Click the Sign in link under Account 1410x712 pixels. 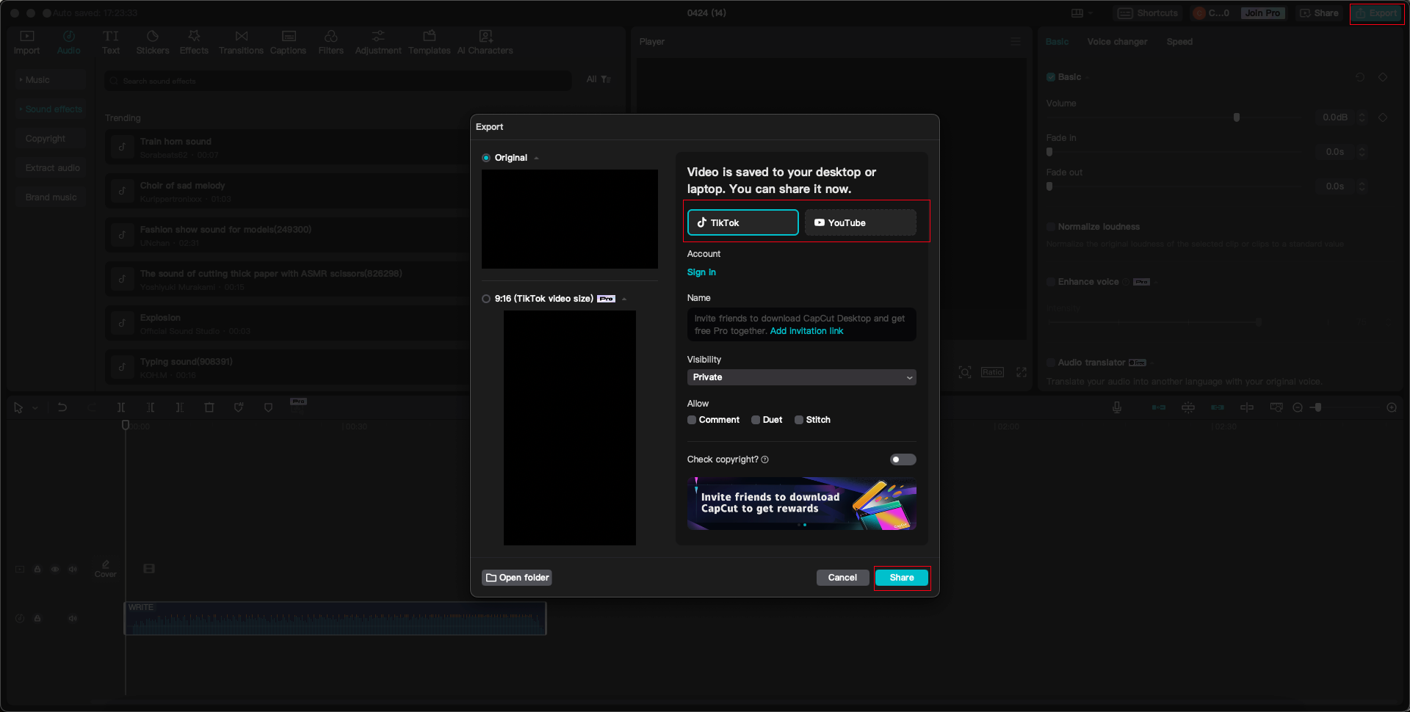(701, 272)
